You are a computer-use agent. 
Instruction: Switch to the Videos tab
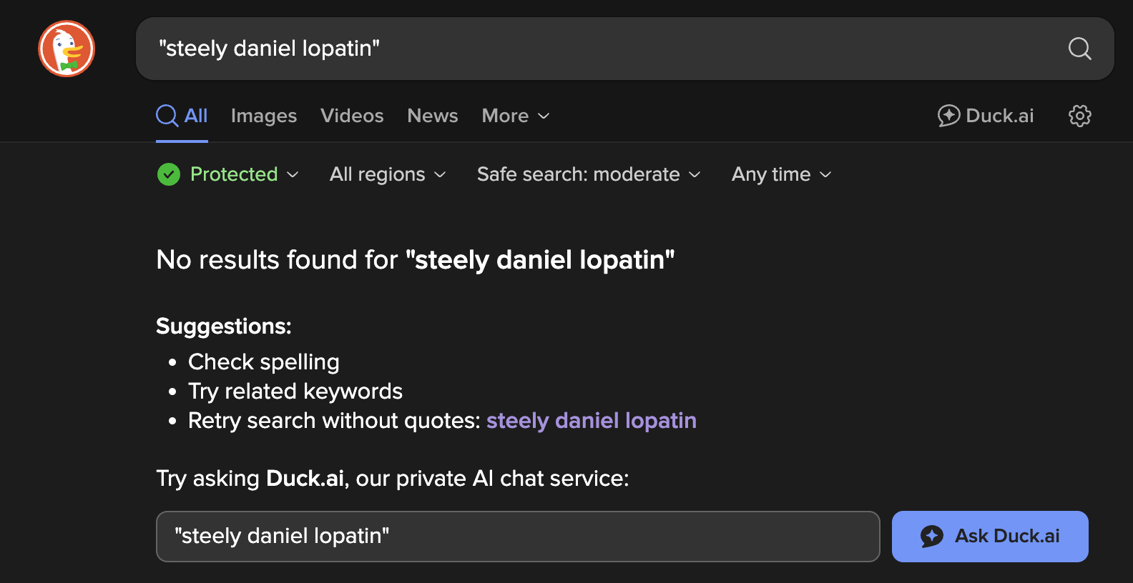[x=352, y=116]
